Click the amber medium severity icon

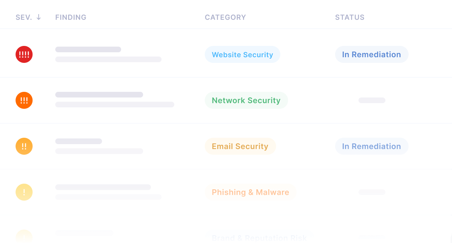[24, 146]
